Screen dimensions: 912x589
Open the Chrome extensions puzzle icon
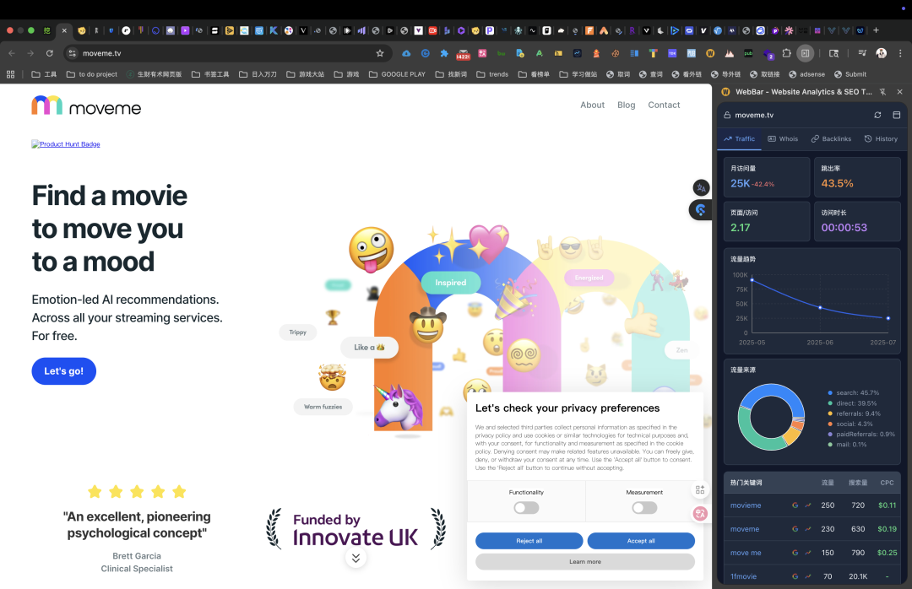(786, 53)
